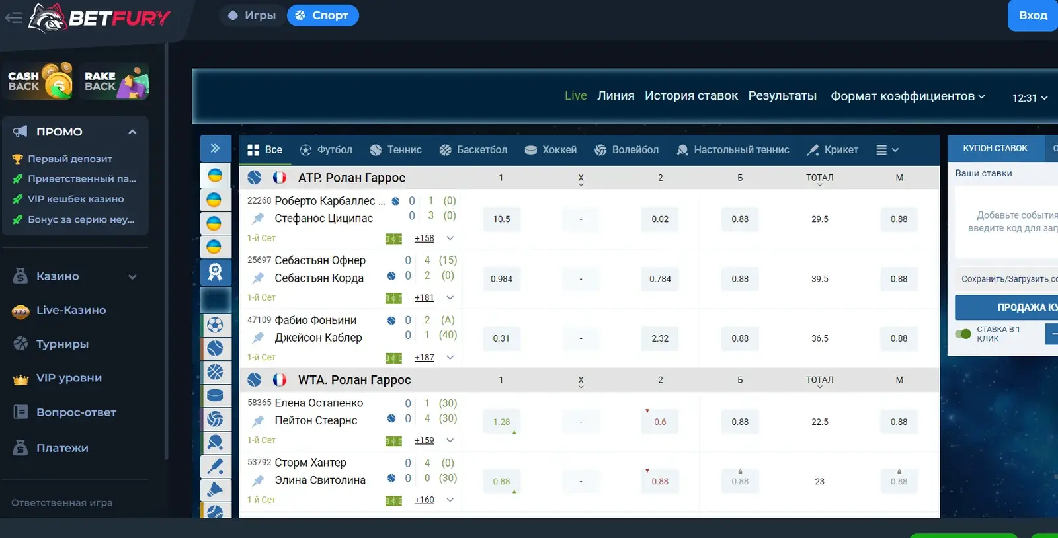The height and width of the screenshot is (538, 1058).
Task: Click the award ribbon icon in side strip
Action: [216, 272]
